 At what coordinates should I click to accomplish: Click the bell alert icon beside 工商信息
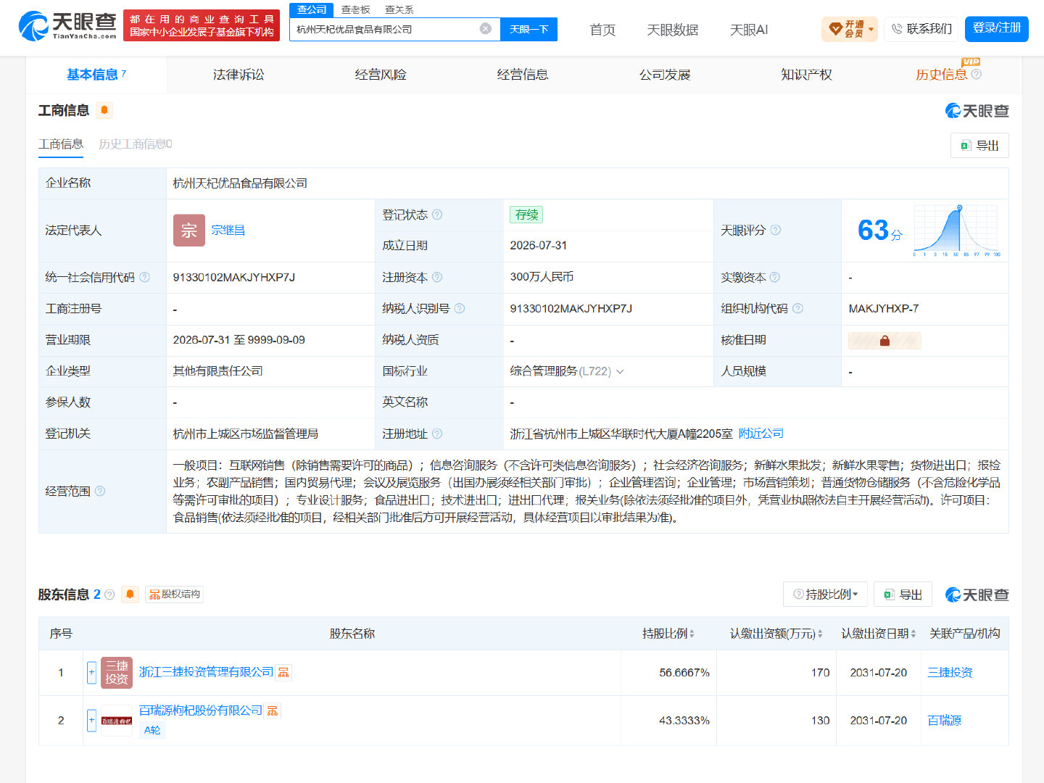coord(104,110)
